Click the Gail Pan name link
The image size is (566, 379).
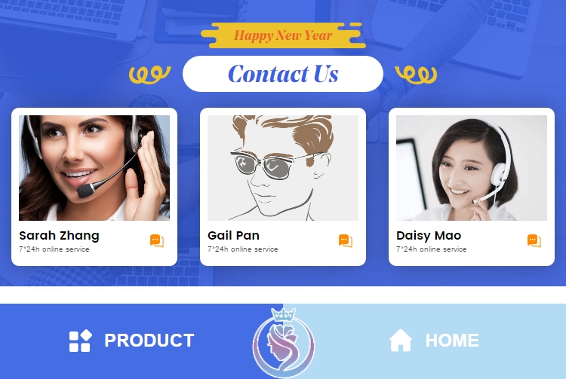click(x=233, y=236)
